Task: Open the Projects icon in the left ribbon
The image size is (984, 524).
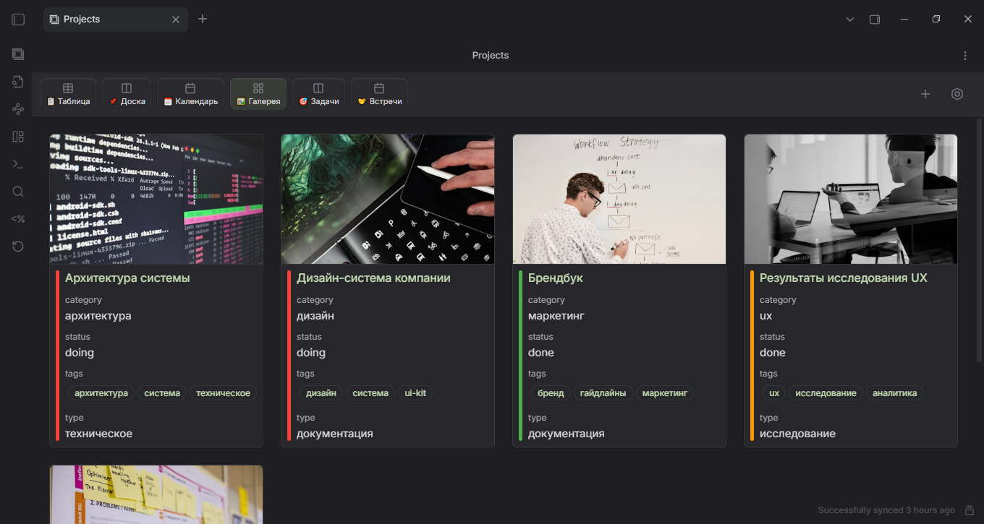Action: coord(18,54)
